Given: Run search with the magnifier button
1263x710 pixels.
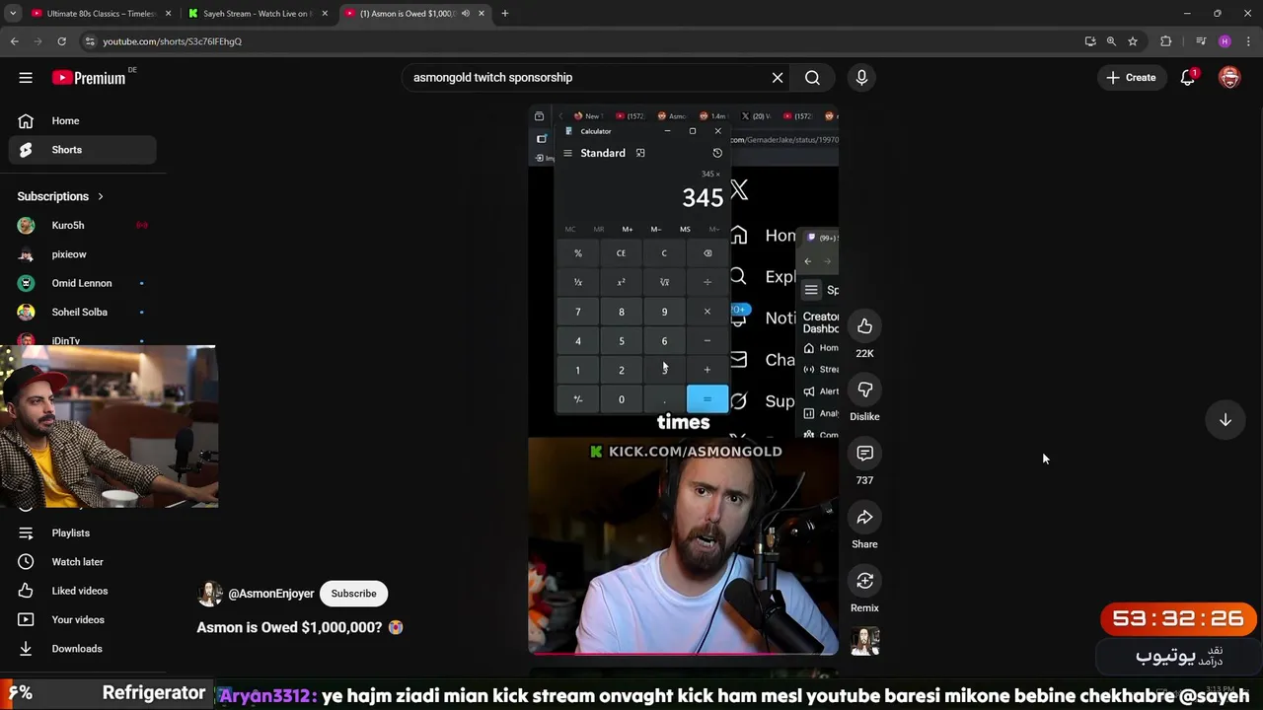Looking at the screenshot, I should tap(812, 78).
